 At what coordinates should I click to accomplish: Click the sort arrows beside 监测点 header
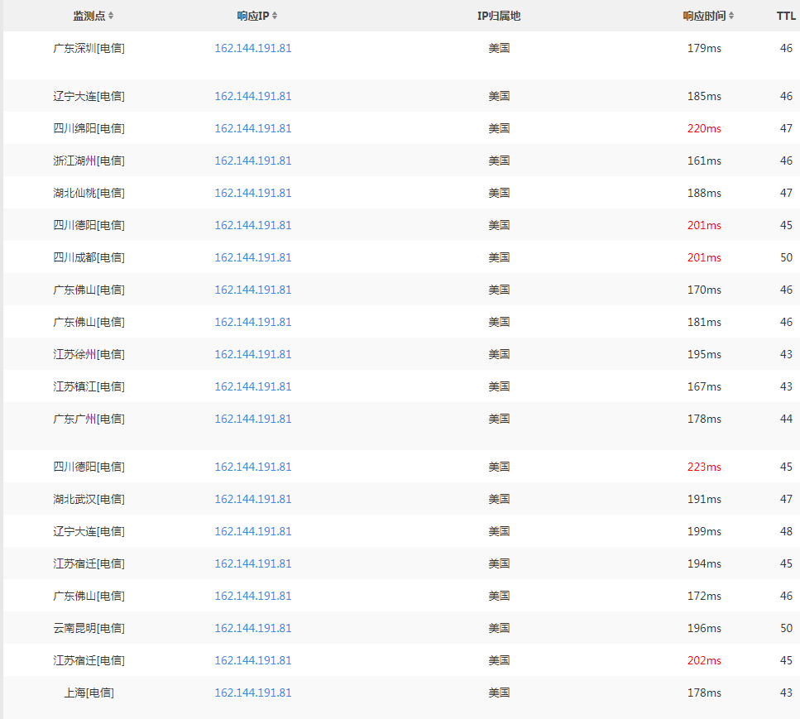[111, 15]
